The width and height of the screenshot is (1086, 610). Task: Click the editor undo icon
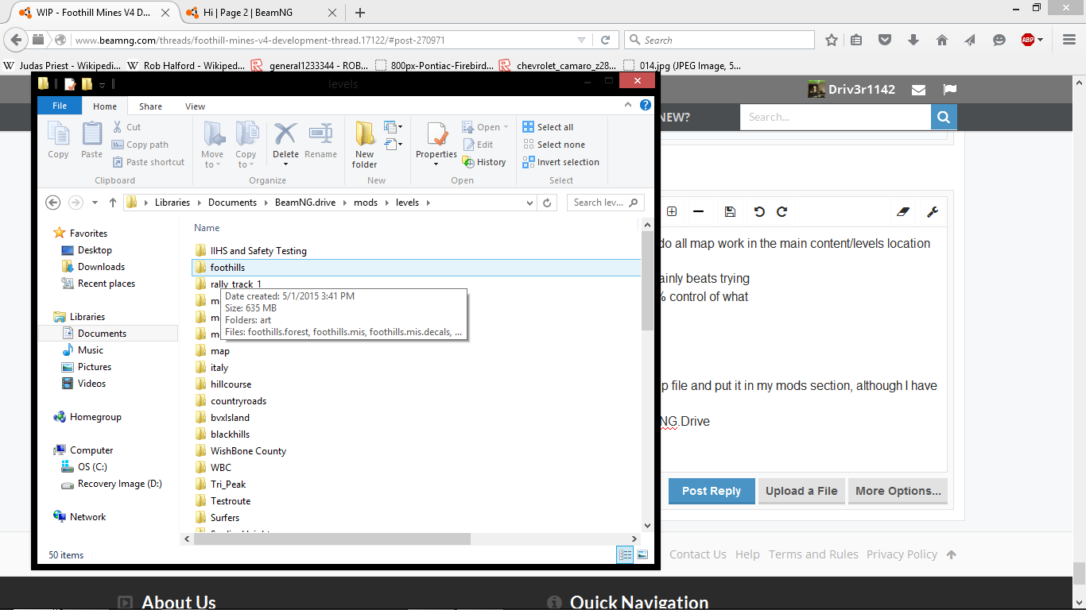pyautogui.click(x=759, y=211)
